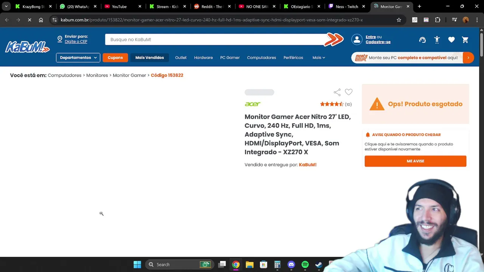The width and height of the screenshot is (484, 272).
Task: Switch to the NO ONE SAW tab
Action: (x=258, y=6)
